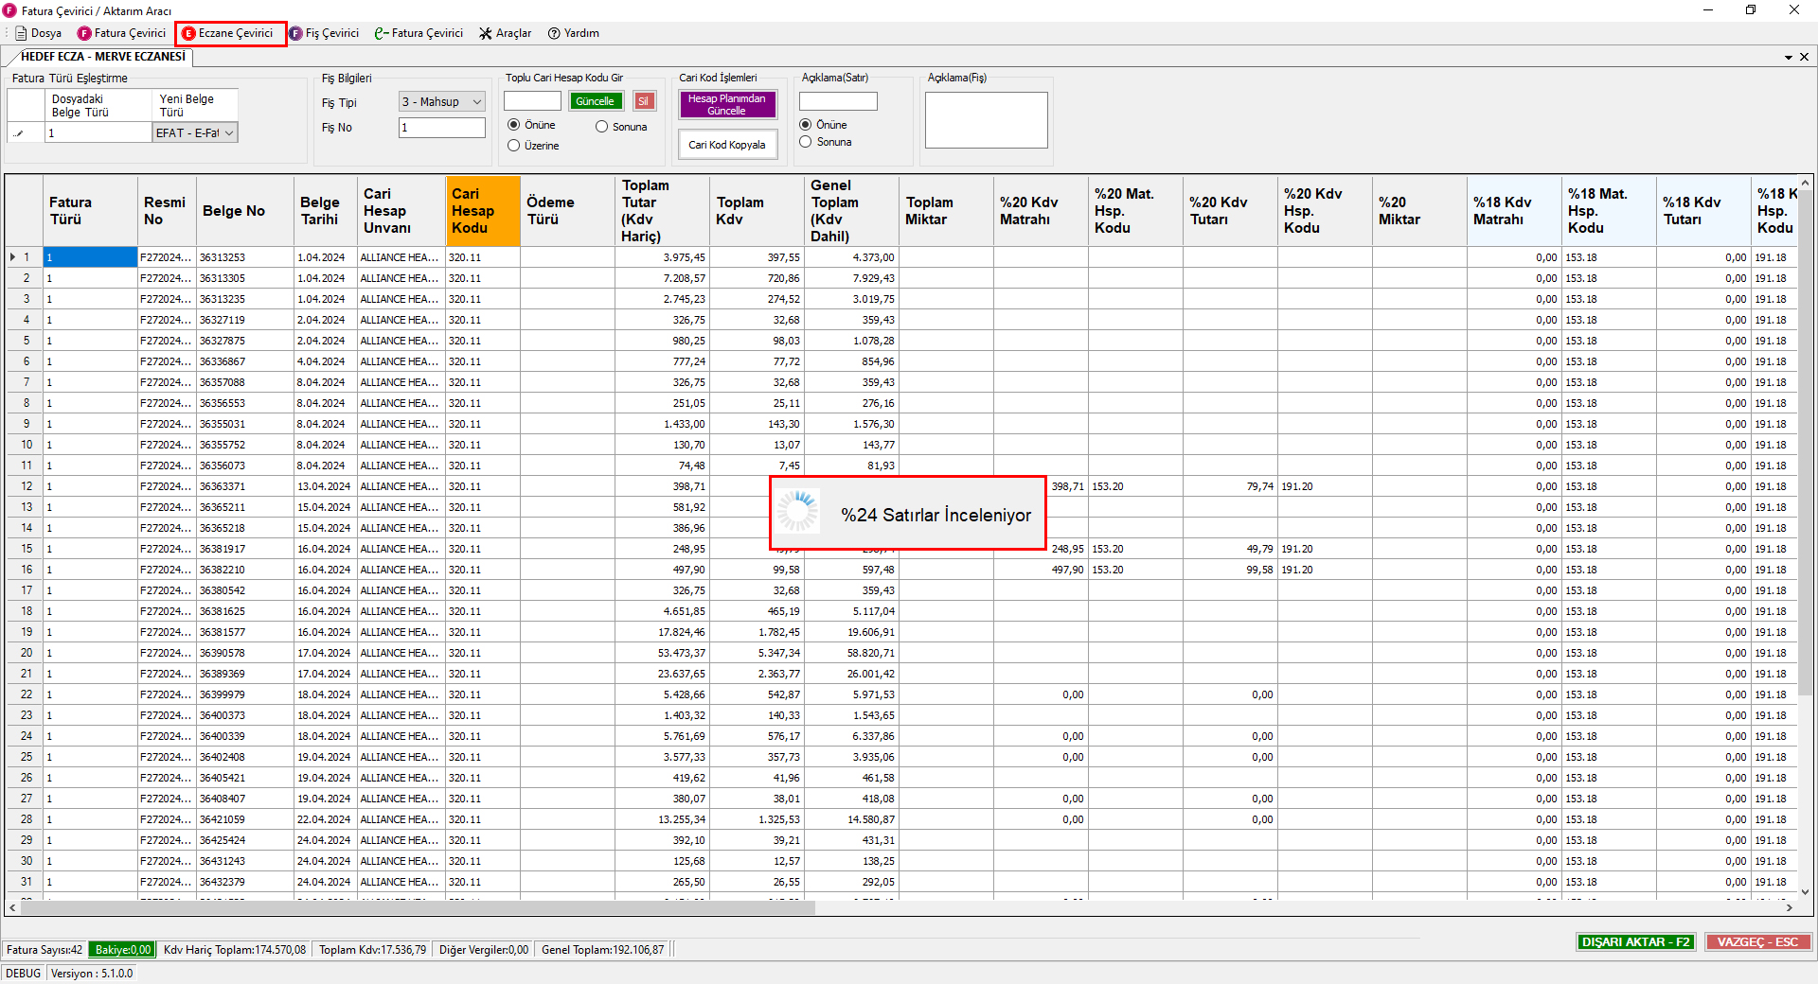Image resolution: width=1818 pixels, height=984 pixels.
Task: Select Üzerine radio option for cari code
Action: 514,146
